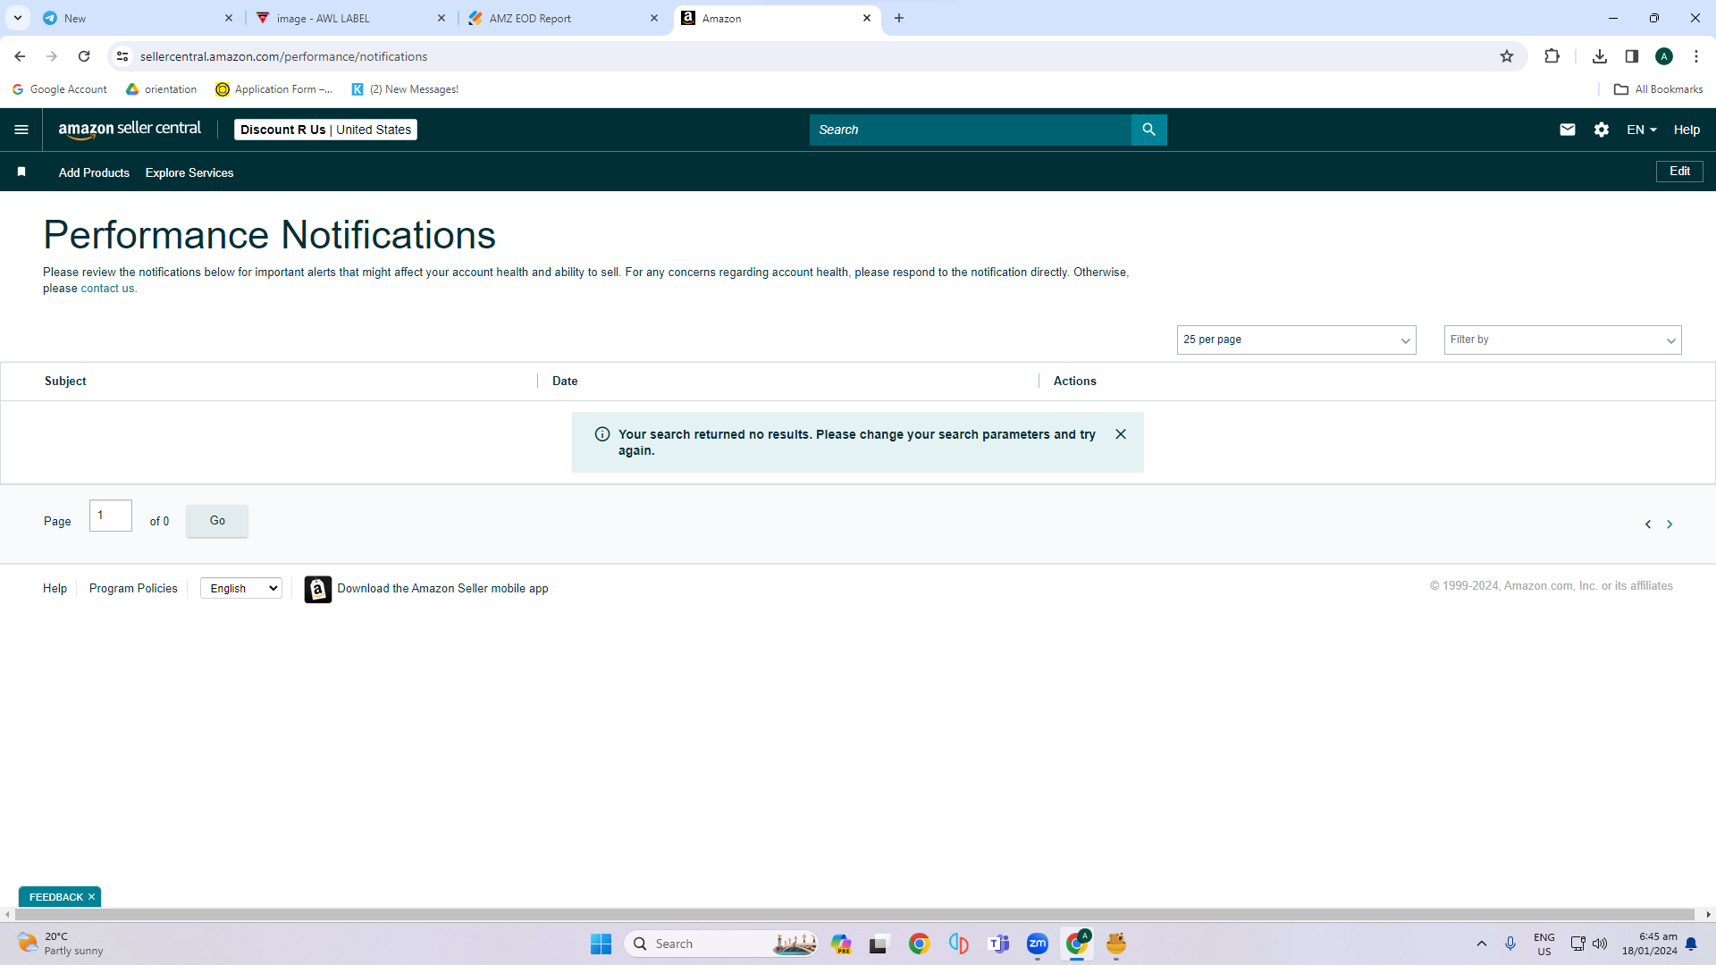1716x965 pixels.
Task: Open the Chrome three-dot menu
Action: coord(1696,56)
